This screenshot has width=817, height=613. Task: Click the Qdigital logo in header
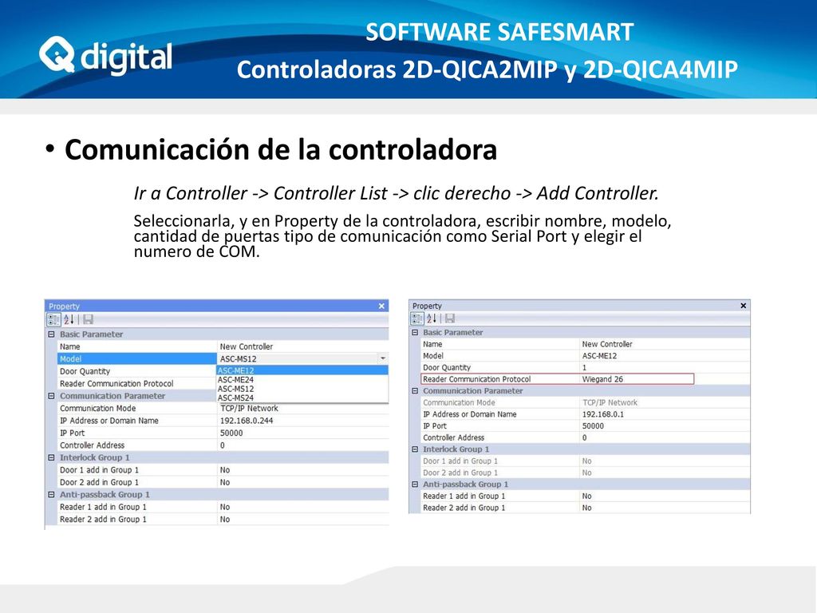(x=105, y=55)
